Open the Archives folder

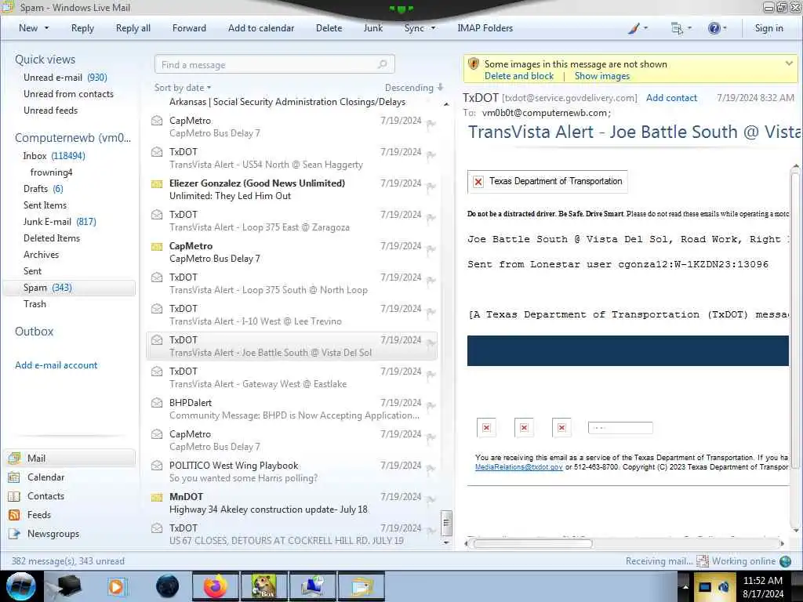(x=41, y=255)
